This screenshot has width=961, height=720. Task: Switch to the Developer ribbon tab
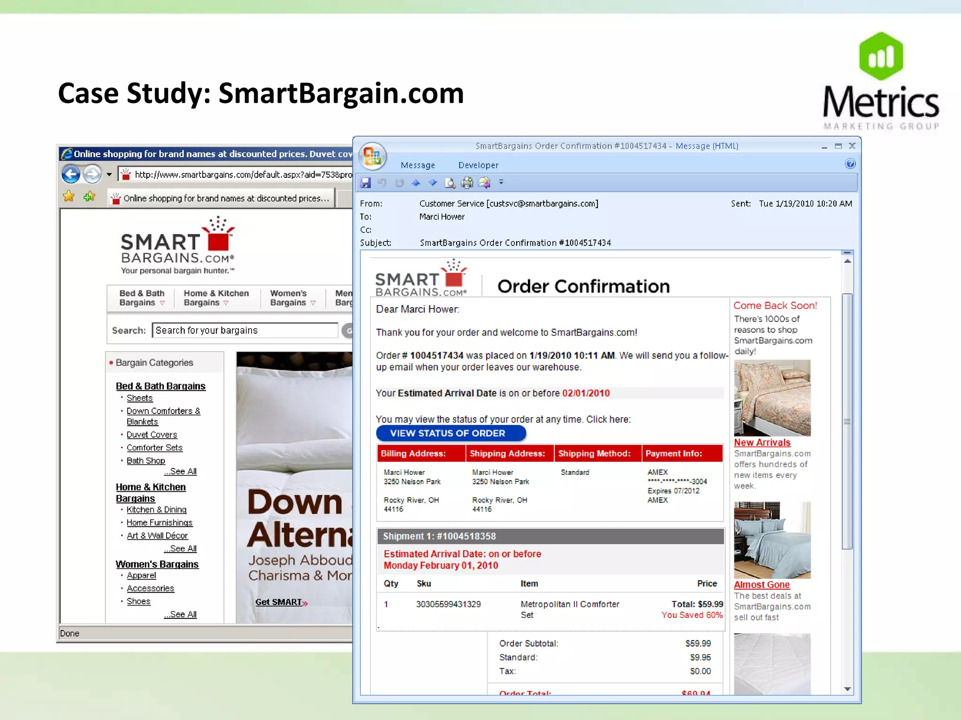point(478,165)
